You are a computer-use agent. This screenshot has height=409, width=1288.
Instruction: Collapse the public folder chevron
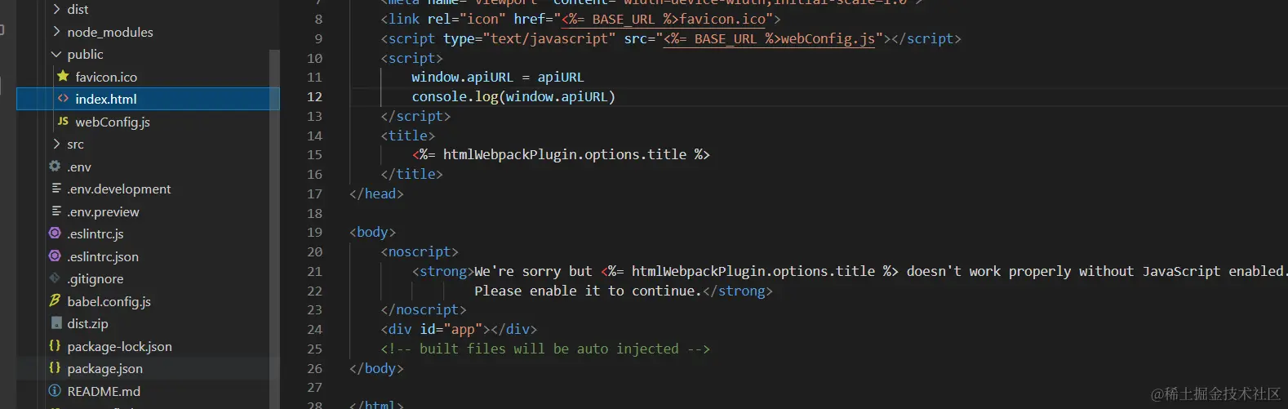click(56, 54)
